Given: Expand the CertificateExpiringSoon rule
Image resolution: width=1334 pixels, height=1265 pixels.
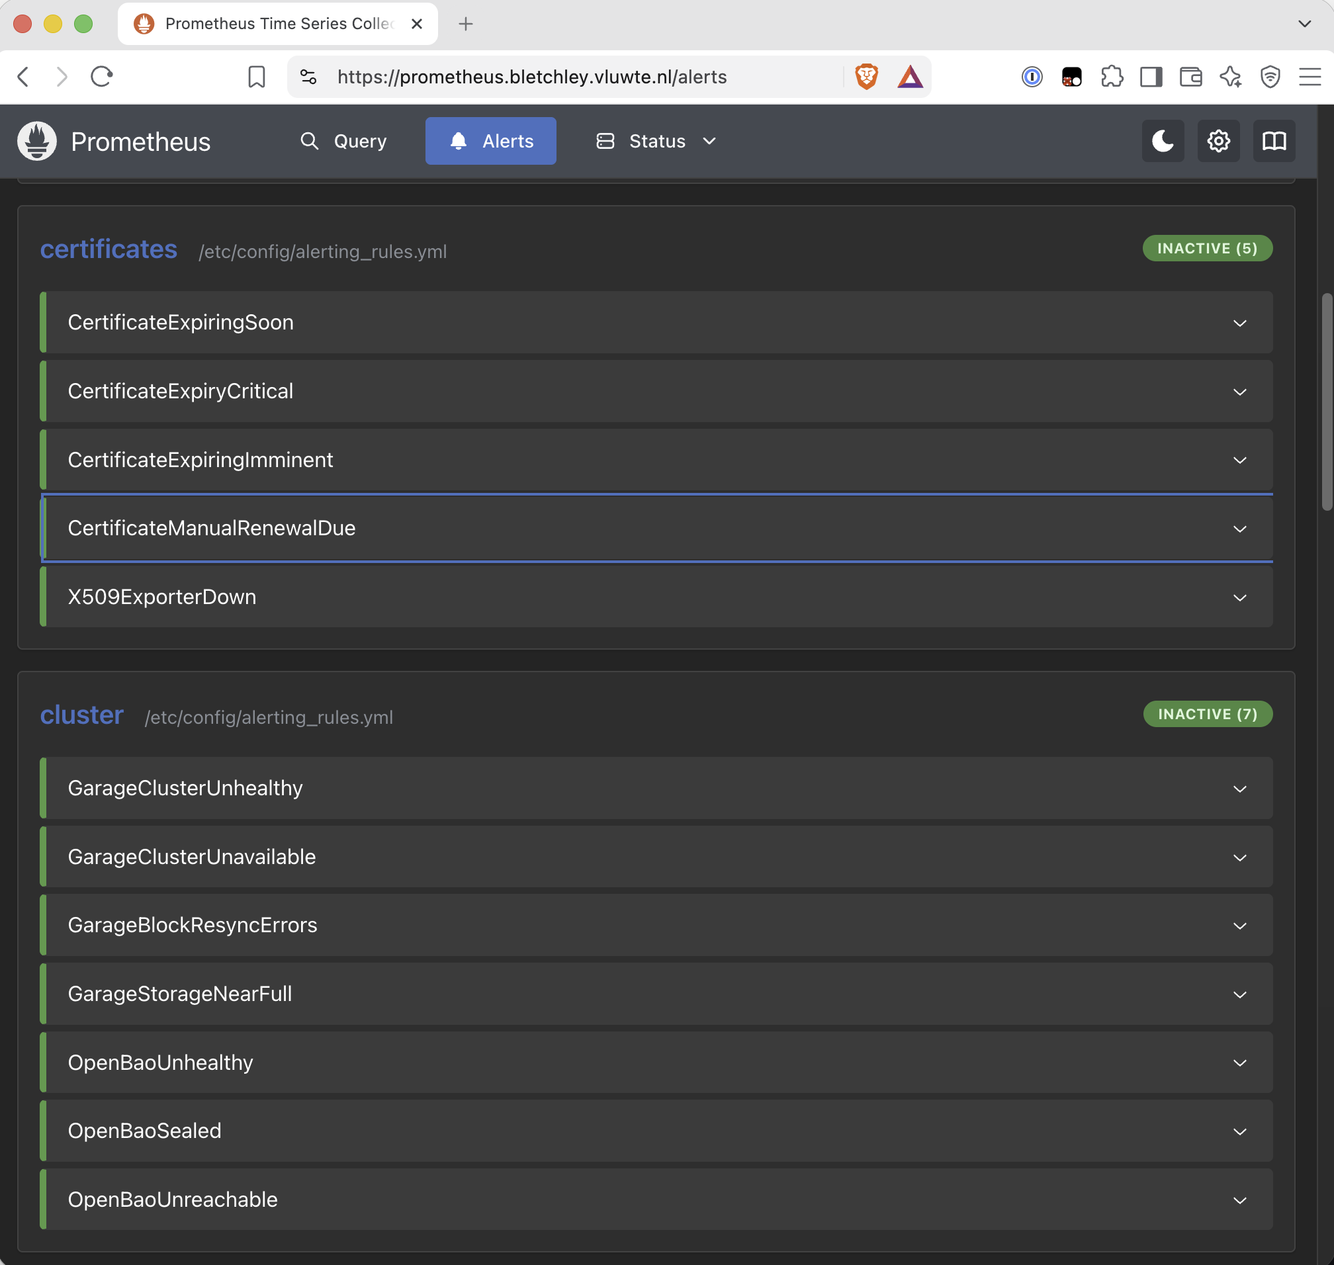Looking at the screenshot, I should click(x=656, y=322).
